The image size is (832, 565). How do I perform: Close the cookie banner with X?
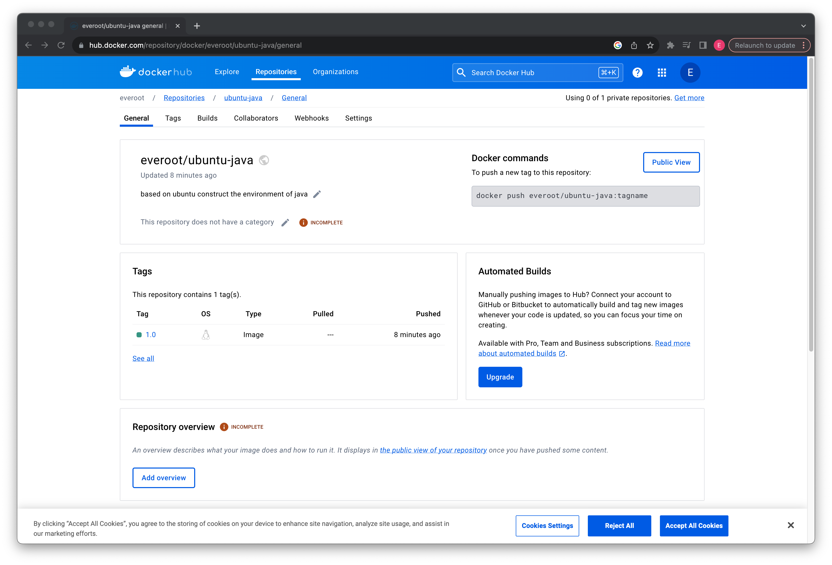pyautogui.click(x=790, y=525)
